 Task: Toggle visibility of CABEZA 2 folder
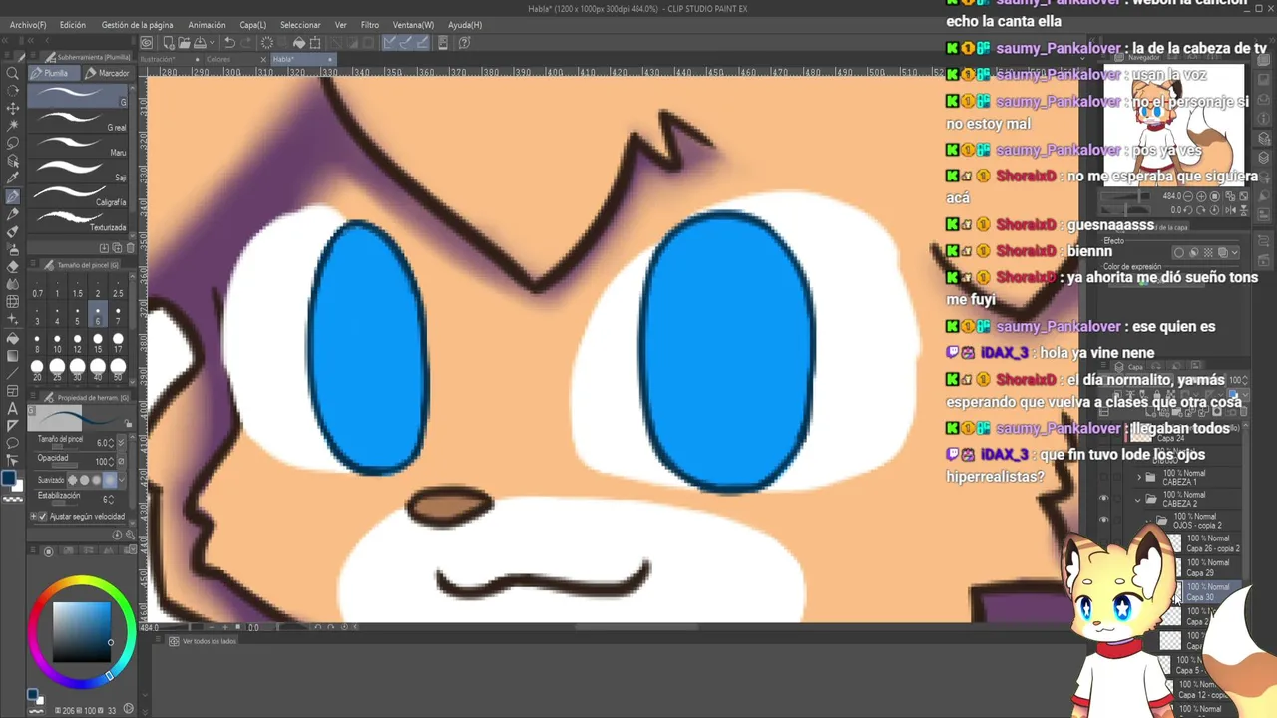click(x=1103, y=499)
